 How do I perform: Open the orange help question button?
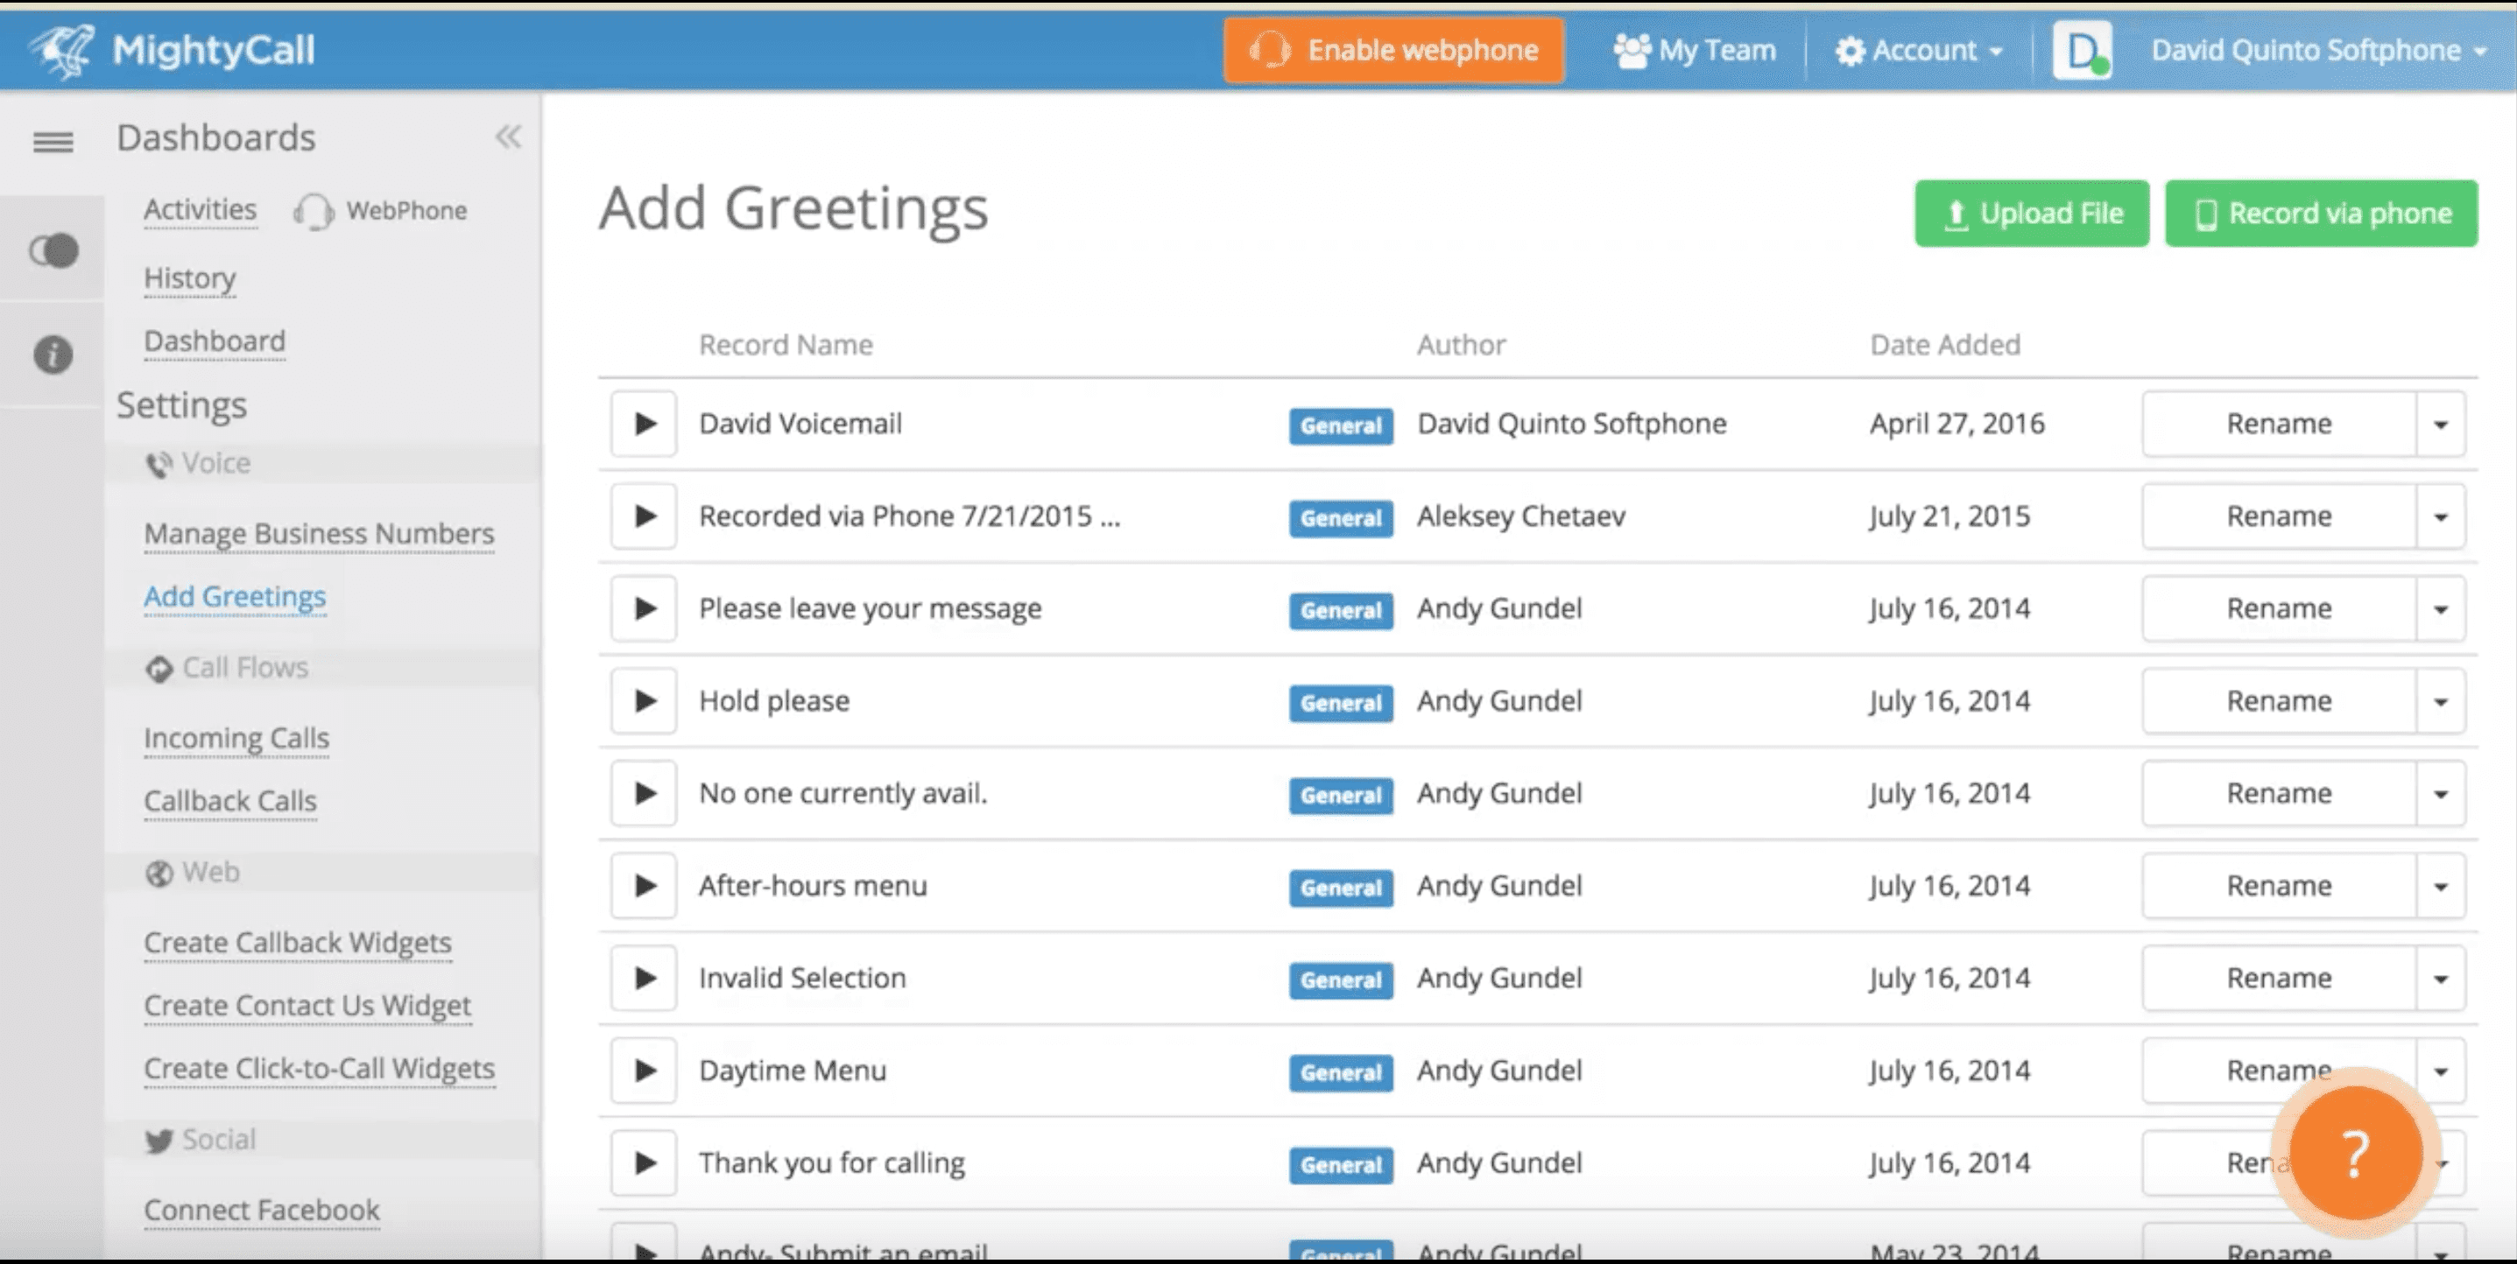point(2355,1153)
